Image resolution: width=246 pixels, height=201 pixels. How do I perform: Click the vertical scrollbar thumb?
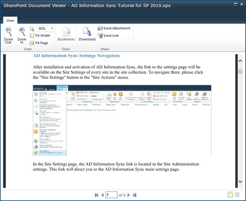(240, 71)
